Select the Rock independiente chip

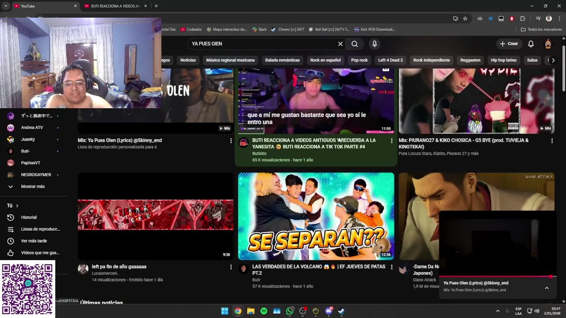coord(432,60)
